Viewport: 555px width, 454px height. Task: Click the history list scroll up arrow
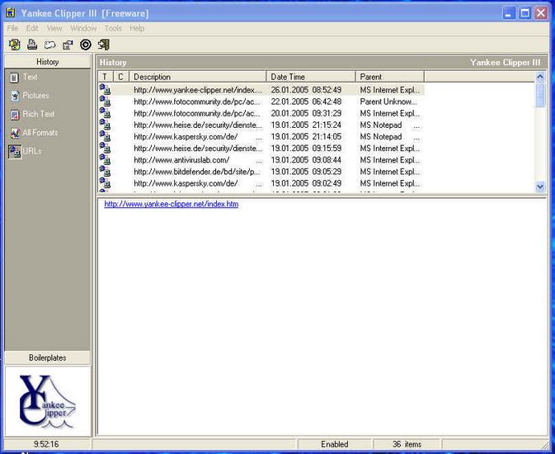(x=540, y=77)
